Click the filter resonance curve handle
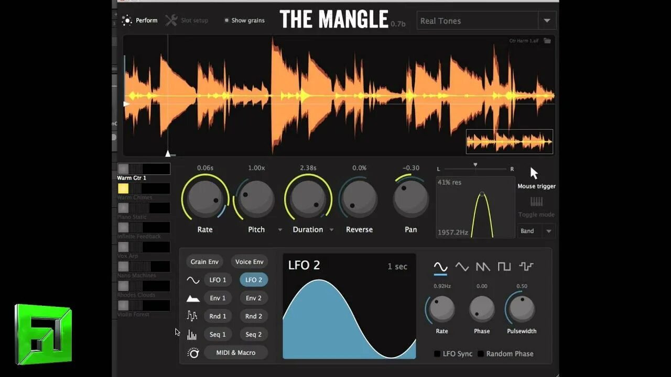The height and width of the screenshot is (377, 671). 482,194
